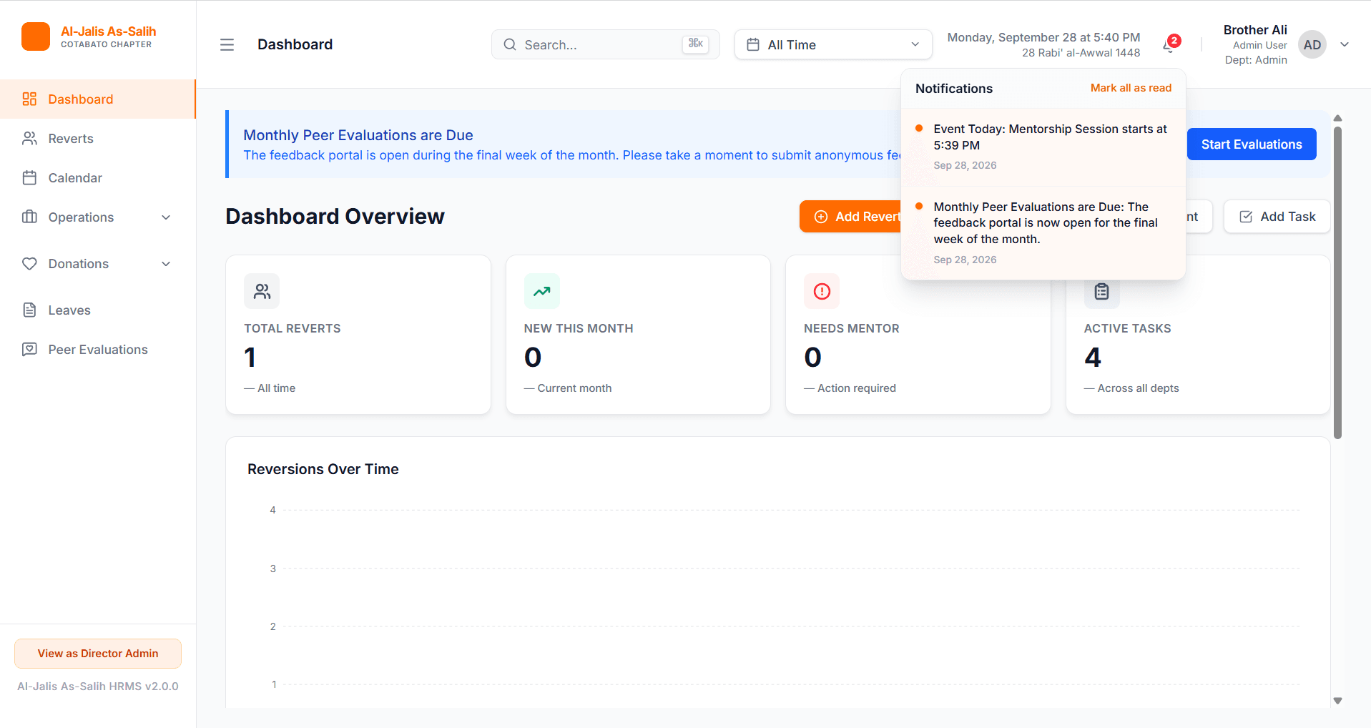
Task: Open the All Time date range dropdown
Action: click(x=833, y=44)
